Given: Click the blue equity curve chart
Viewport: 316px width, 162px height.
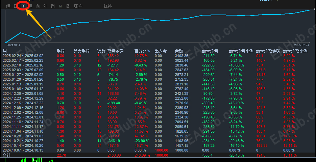Looking at the screenshot, I should (x=157, y=26).
